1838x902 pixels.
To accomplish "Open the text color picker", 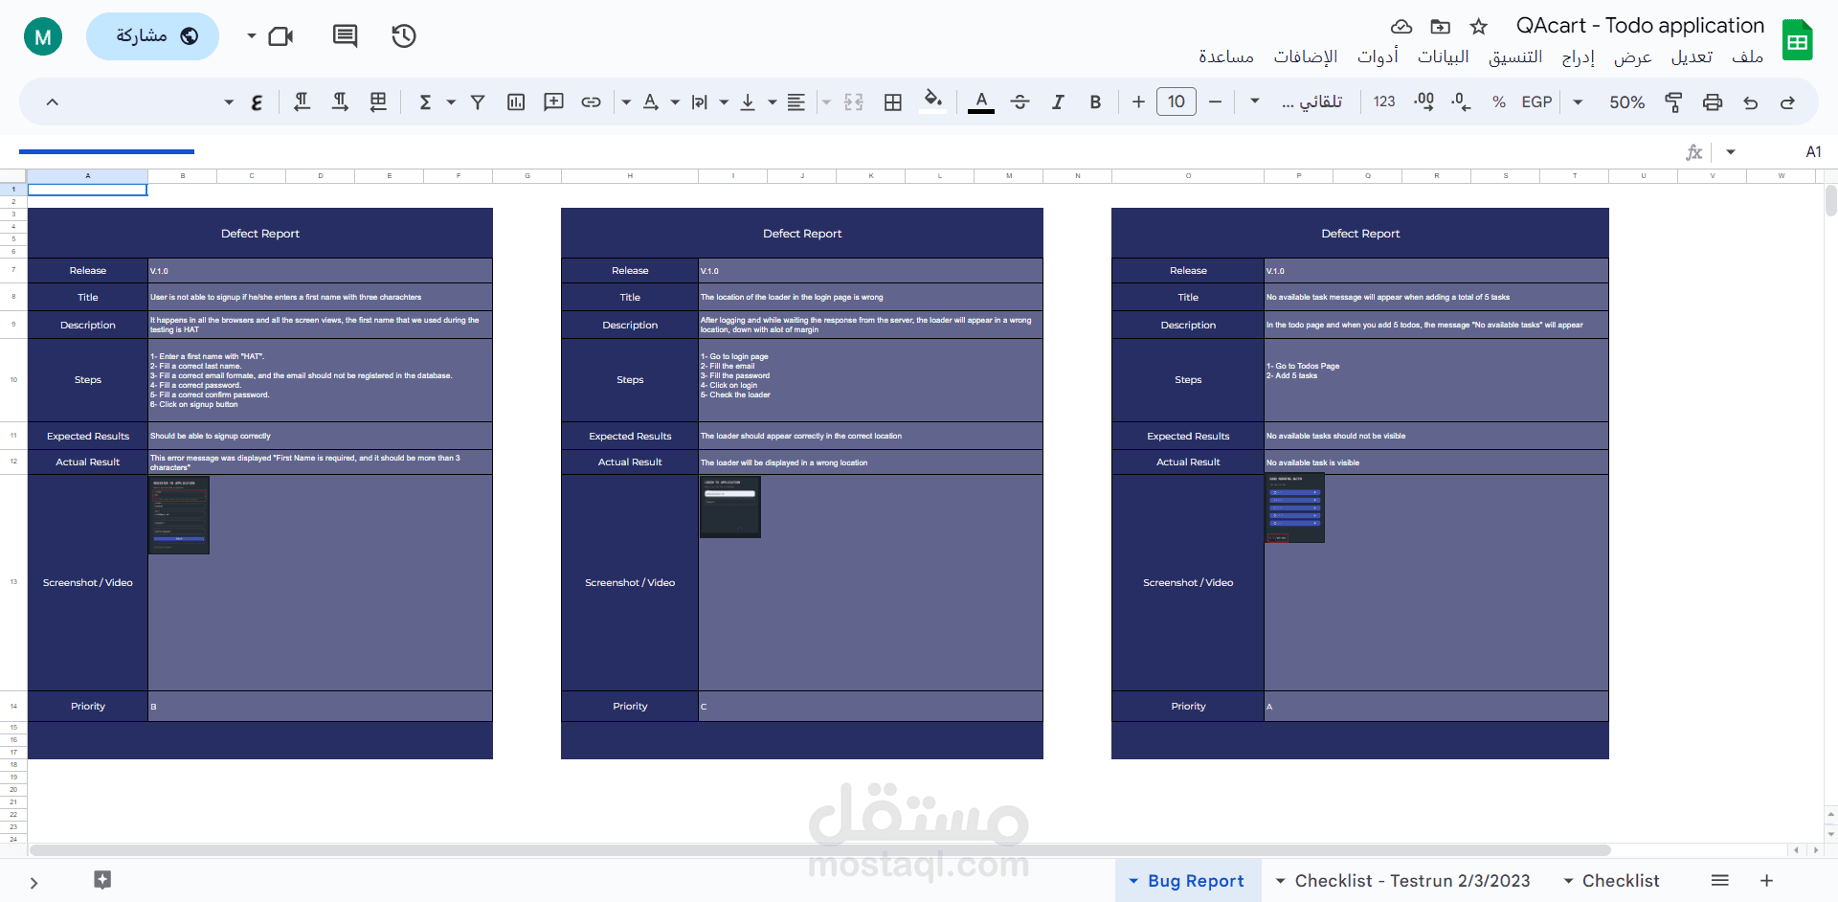I will pos(981,102).
